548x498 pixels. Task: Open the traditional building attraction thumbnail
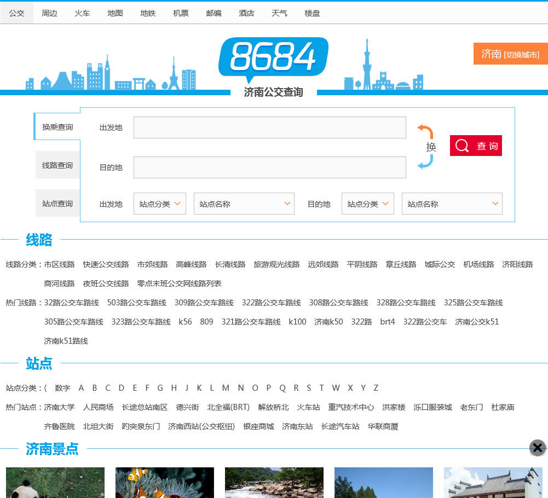tap(493, 483)
